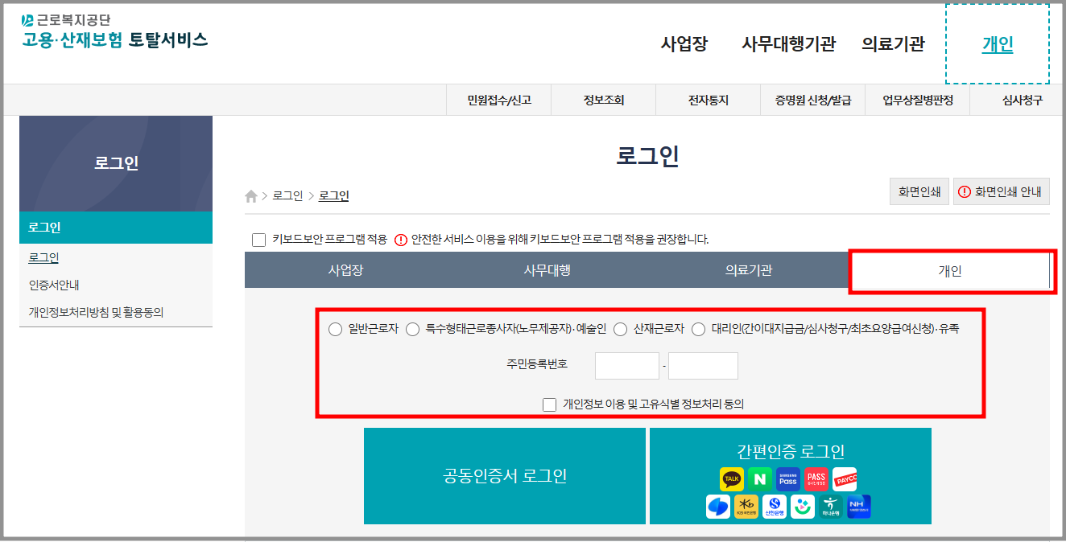Click the home icon in the breadcrumb
The image size is (1066, 542).
[x=251, y=196]
